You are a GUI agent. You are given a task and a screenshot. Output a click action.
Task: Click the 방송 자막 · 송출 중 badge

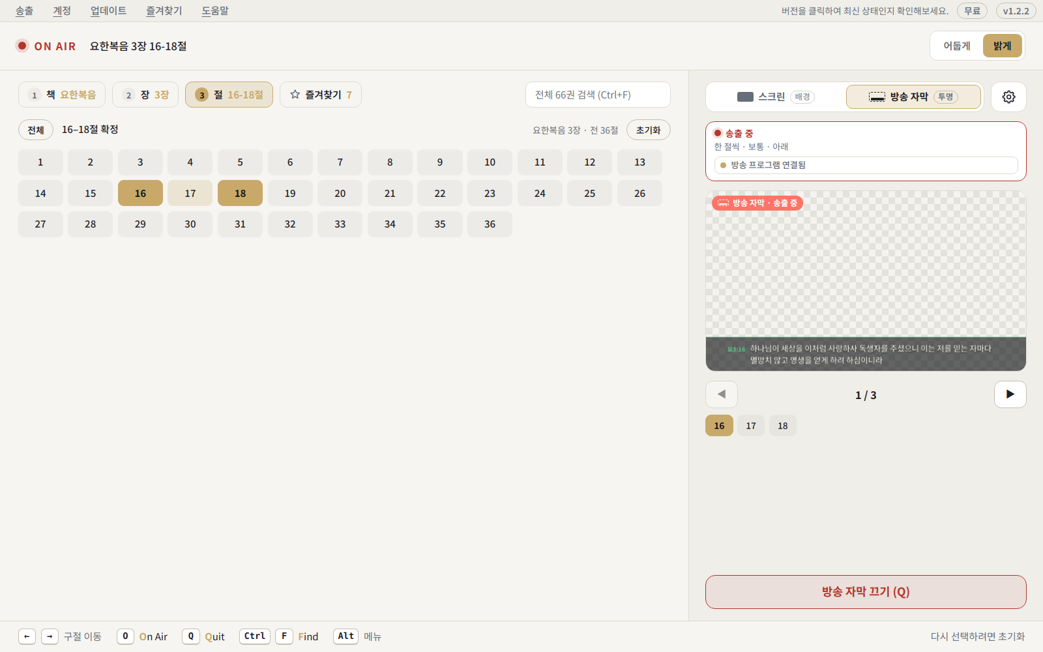757,203
